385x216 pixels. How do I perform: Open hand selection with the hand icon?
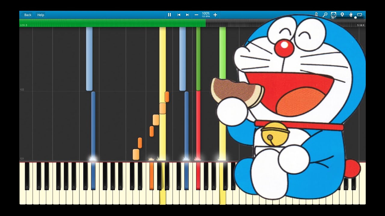[351, 14]
